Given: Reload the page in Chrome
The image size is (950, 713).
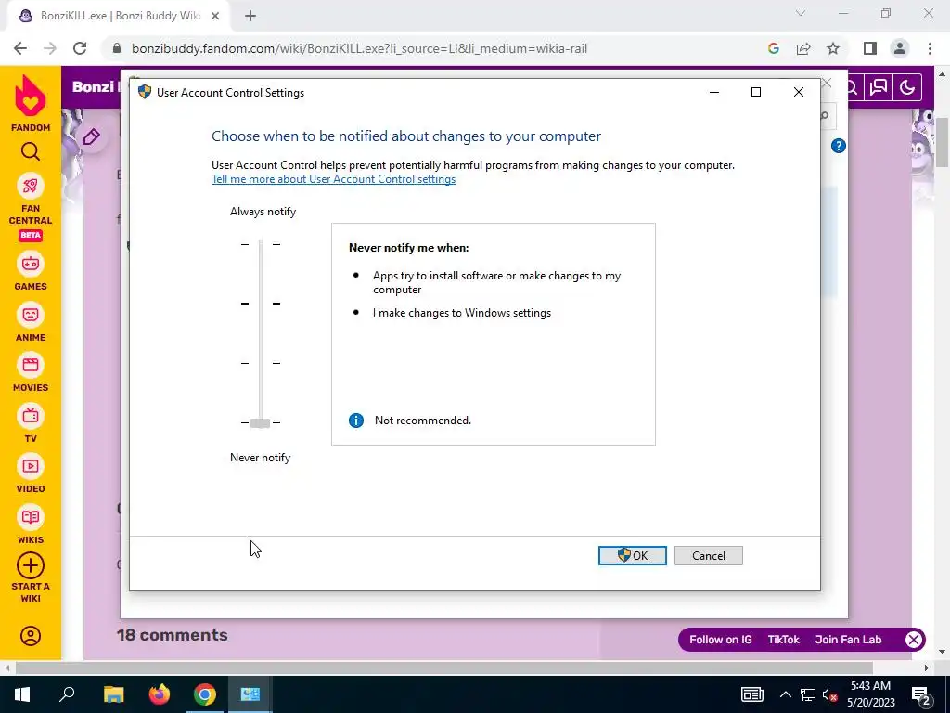Looking at the screenshot, I should click(80, 48).
